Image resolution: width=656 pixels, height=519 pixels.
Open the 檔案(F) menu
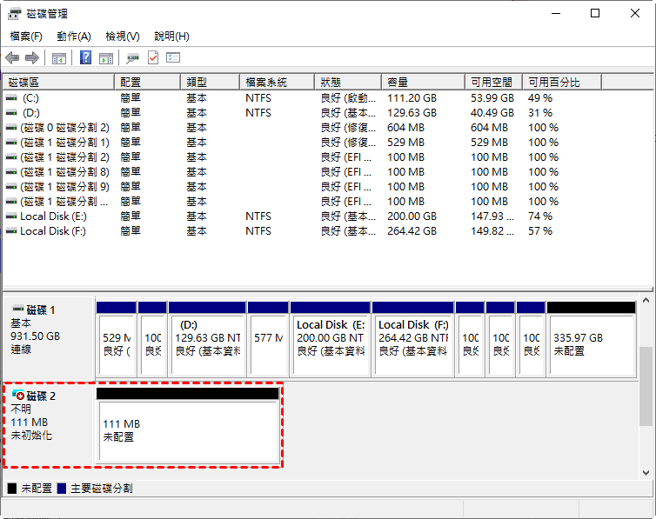click(26, 37)
